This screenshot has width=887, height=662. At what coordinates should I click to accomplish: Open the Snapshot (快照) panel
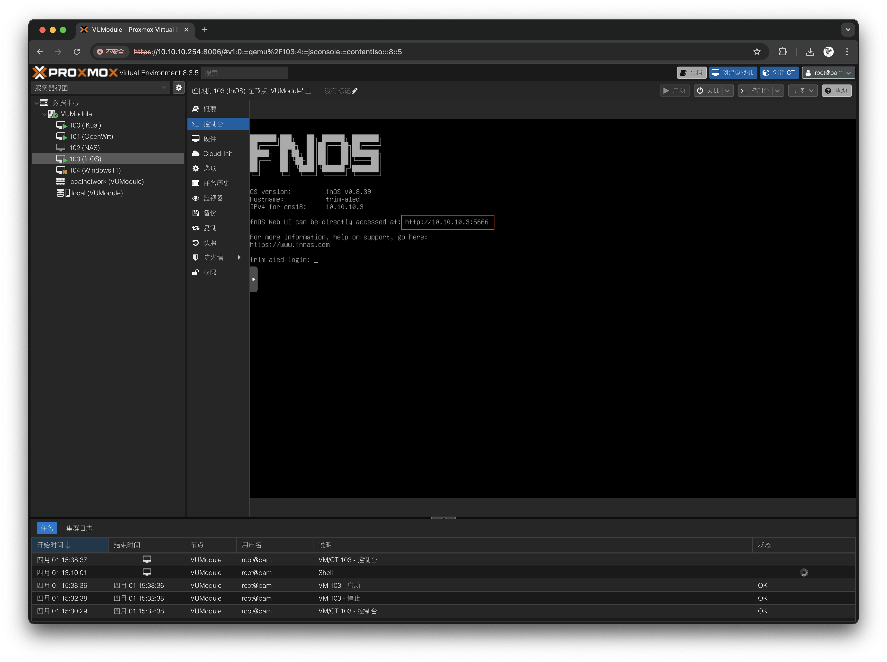(210, 243)
